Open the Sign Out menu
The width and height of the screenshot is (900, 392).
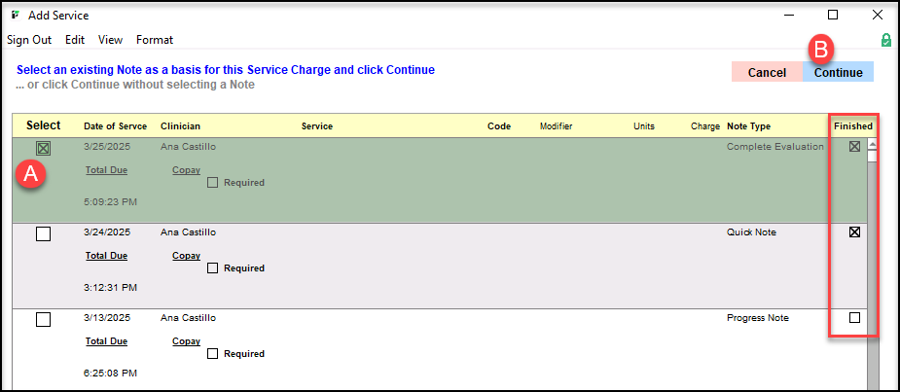coord(29,40)
